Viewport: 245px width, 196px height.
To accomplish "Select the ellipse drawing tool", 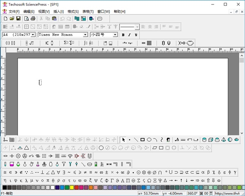I will point(149,140).
